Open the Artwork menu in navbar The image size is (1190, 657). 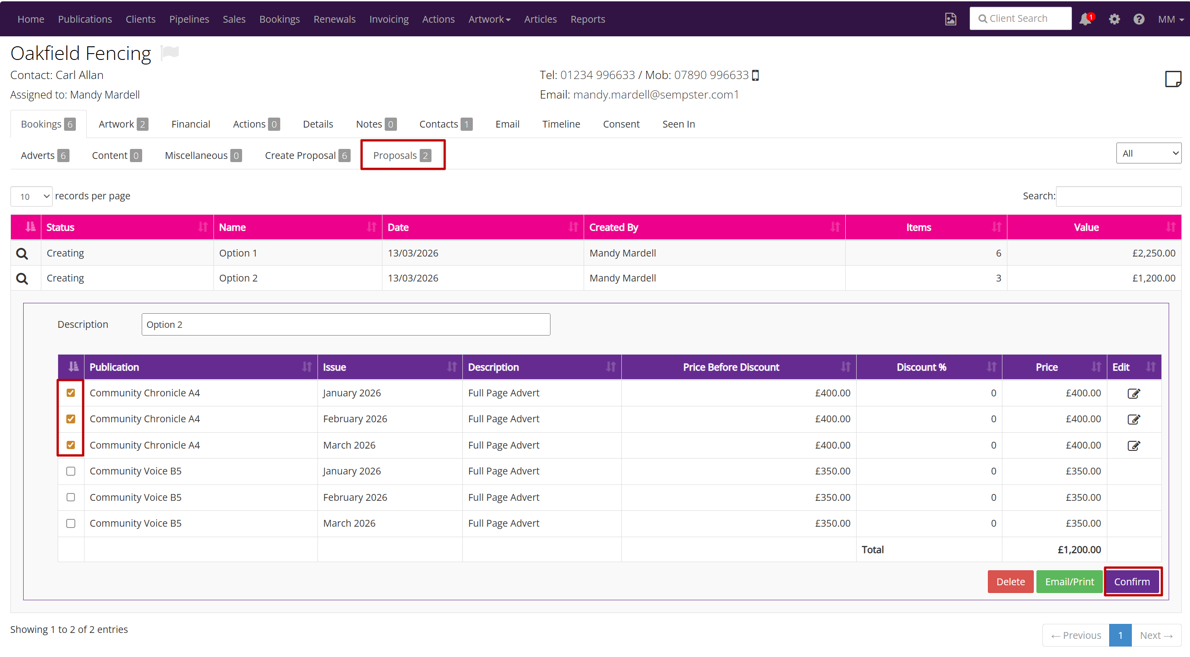pos(489,19)
